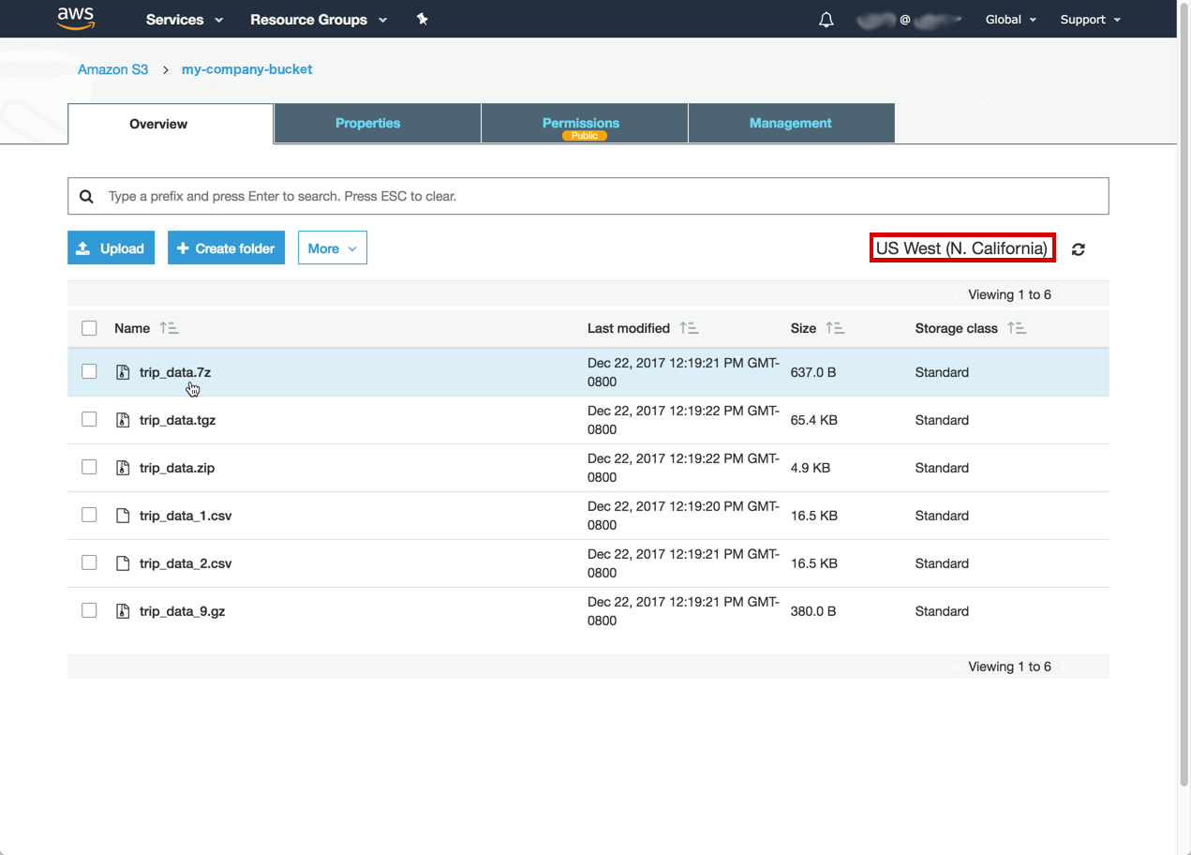Switch to the Properties tab
The image size is (1191, 855).
pyautogui.click(x=367, y=124)
